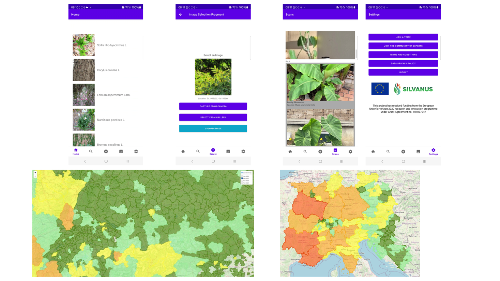Select the Settings tab in the Settings screen
Screen dimensions: 500x281
tap(433, 152)
